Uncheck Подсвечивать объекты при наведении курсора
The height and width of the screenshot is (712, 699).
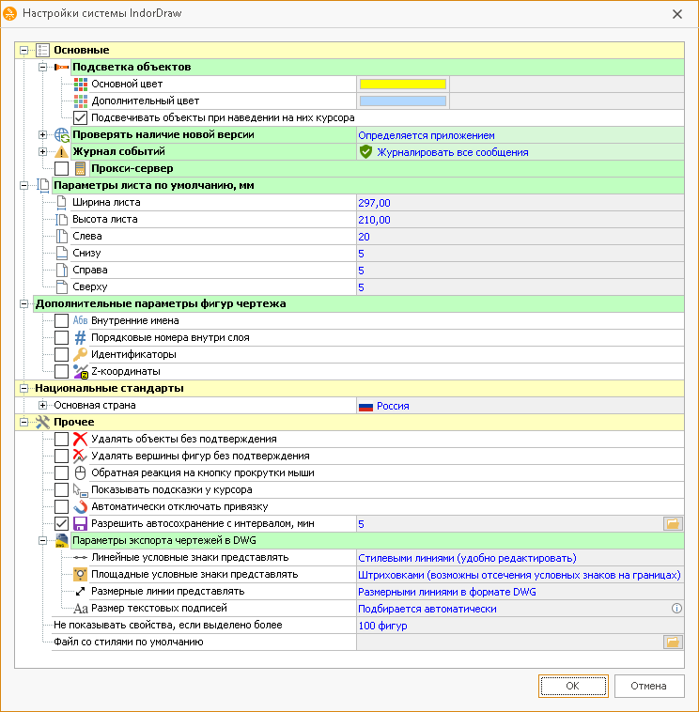coord(81,118)
